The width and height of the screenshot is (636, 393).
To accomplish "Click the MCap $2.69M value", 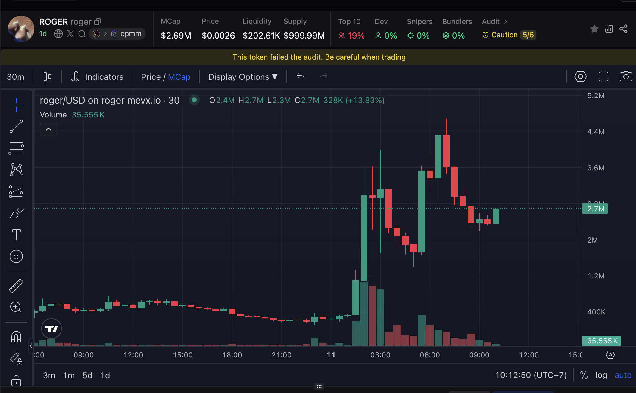I will click(x=176, y=36).
